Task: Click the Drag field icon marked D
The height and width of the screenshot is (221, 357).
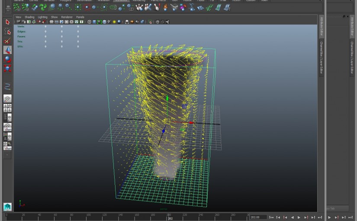Action: [52, 7]
